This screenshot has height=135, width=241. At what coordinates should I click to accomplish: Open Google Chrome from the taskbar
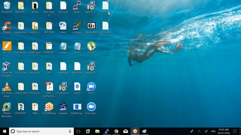(116, 131)
